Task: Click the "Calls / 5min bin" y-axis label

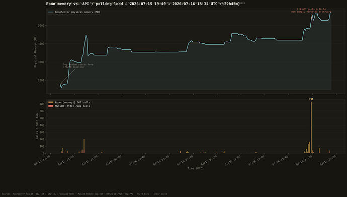Action: pyautogui.click(x=37, y=126)
